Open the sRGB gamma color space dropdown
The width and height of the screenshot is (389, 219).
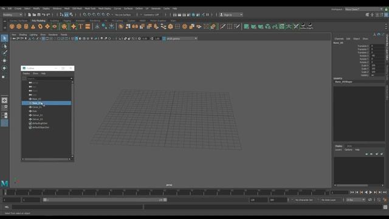click(182, 38)
